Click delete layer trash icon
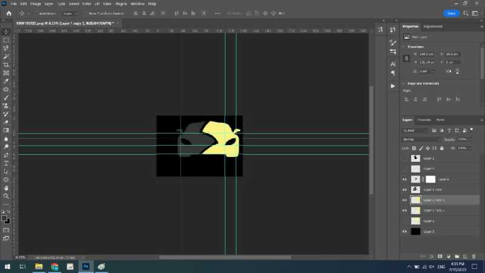This screenshot has width=485, height=273. click(x=473, y=256)
